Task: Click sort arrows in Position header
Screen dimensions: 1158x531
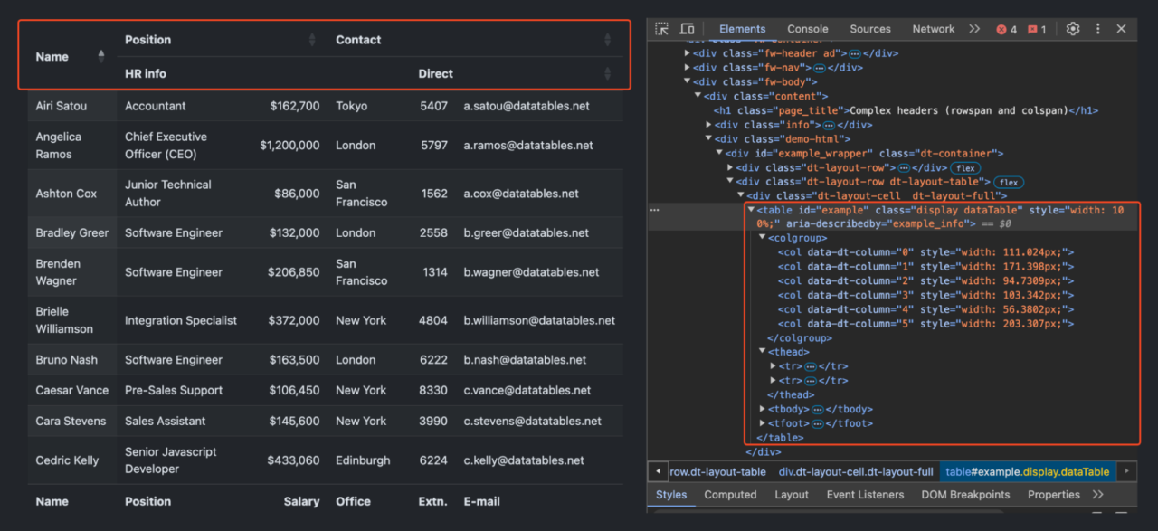Action: [312, 40]
